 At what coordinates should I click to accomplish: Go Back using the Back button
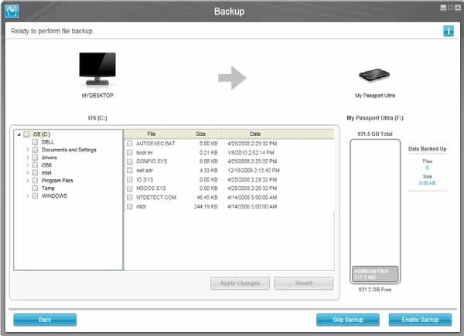pos(45,319)
